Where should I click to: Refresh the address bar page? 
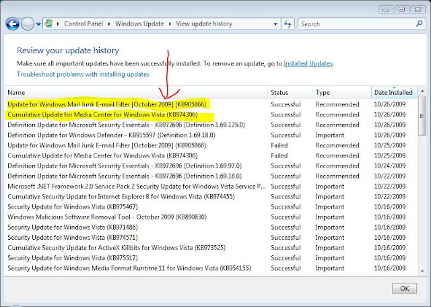(x=288, y=24)
